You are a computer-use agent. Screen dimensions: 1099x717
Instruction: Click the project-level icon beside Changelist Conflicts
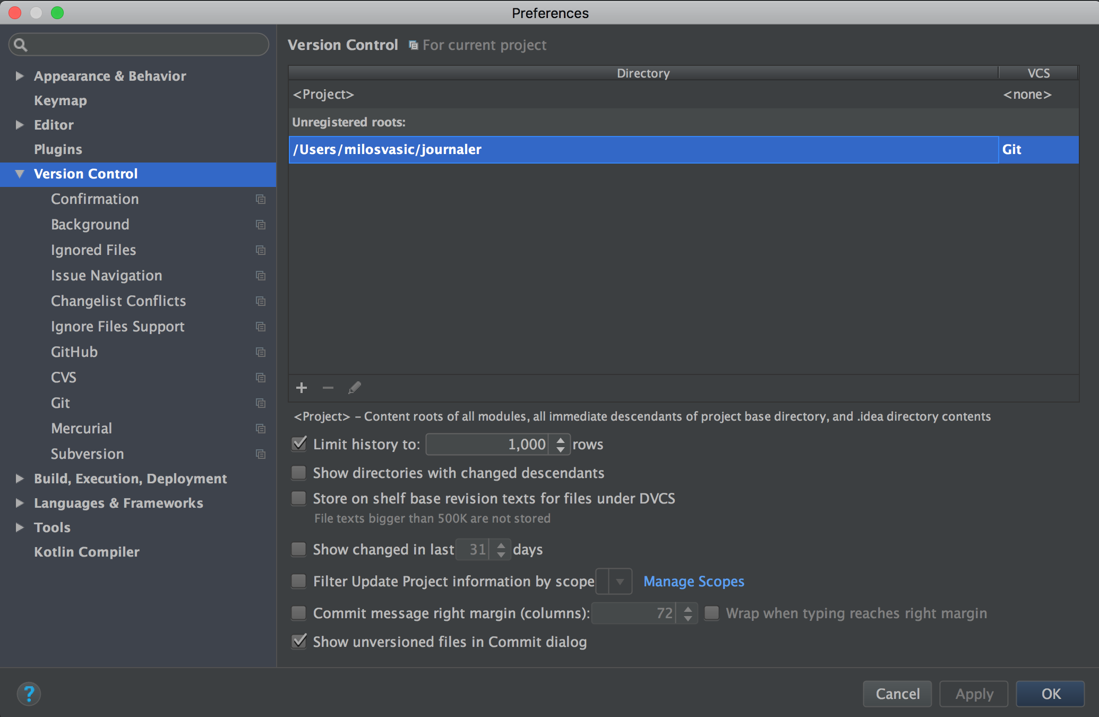[261, 301]
